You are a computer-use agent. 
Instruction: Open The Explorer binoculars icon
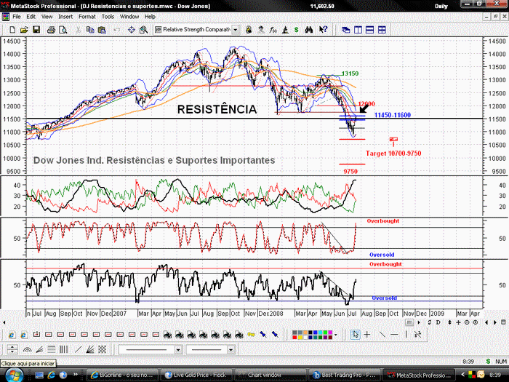coord(309,30)
